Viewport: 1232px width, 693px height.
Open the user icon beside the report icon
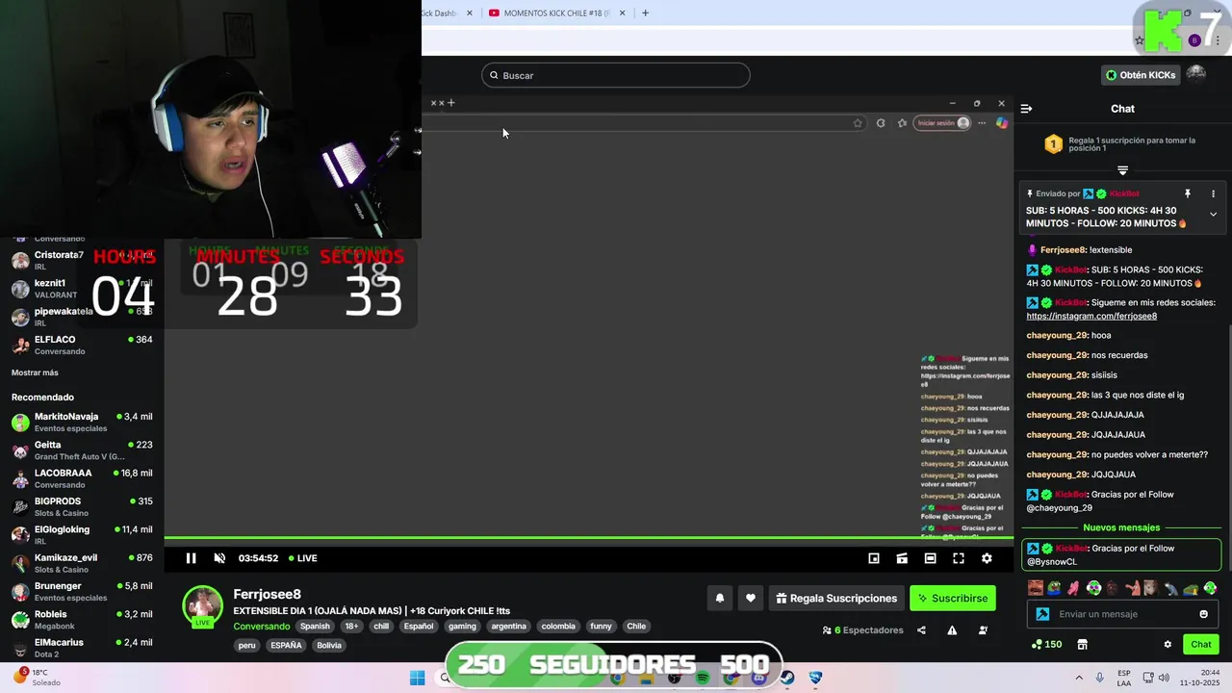pos(983,630)
